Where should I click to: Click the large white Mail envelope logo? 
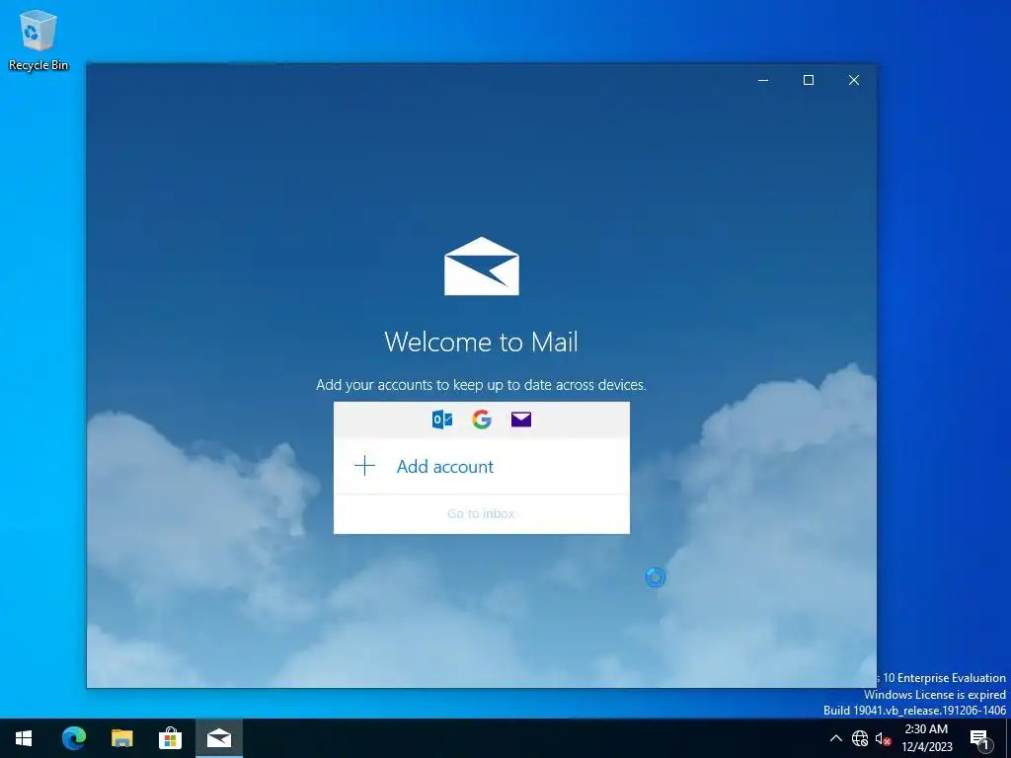click(x=482, y=266)
